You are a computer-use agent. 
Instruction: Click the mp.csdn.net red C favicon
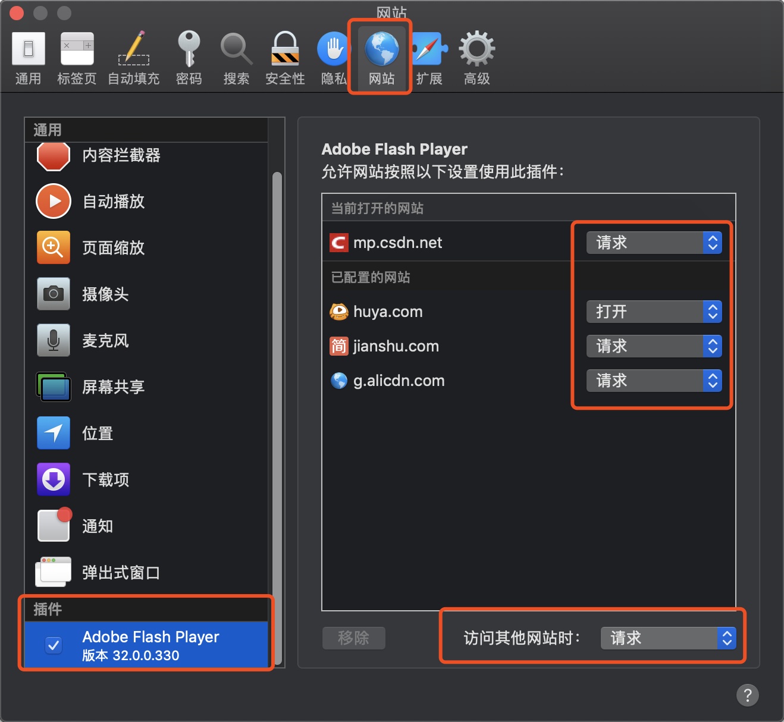point(339,243)
